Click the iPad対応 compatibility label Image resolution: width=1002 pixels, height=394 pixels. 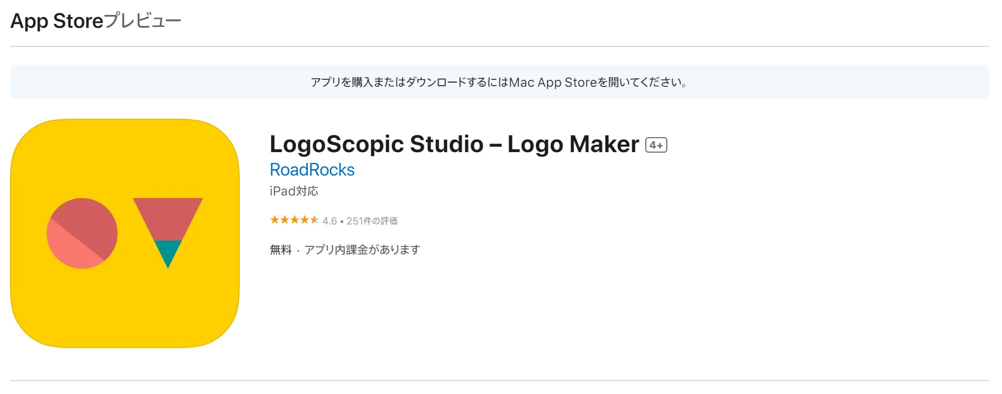click(294, 191)
